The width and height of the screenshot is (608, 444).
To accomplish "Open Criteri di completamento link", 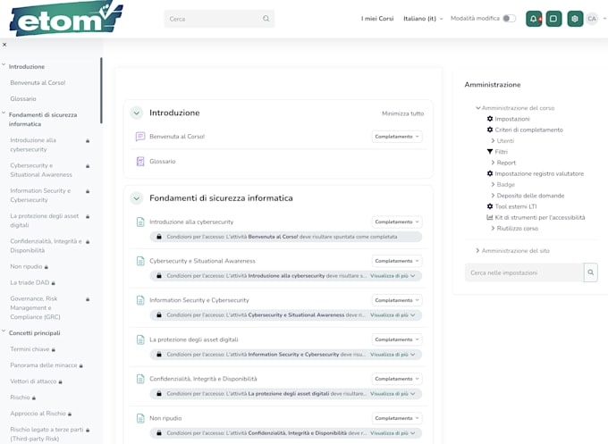I will [x=529, y=130].
